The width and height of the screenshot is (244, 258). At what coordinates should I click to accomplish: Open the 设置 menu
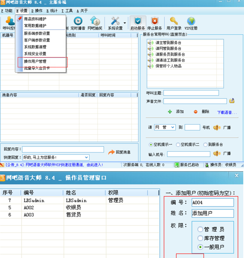click(22, 11)
